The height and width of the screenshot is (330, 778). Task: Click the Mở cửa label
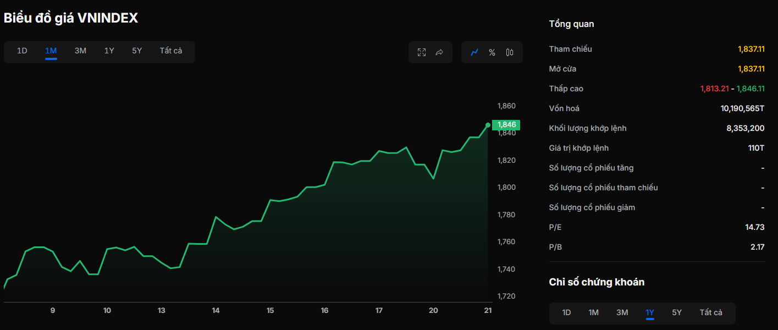[x=562, y=69]
